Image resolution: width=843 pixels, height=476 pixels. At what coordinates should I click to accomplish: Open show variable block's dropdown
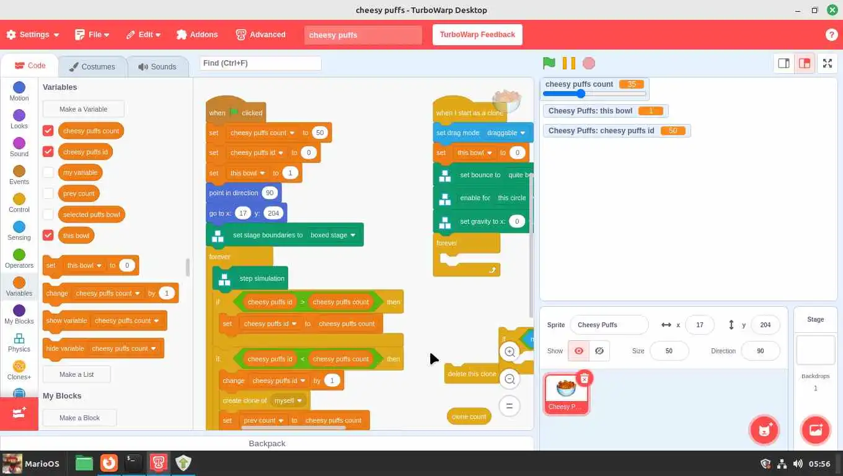point(127,320)
